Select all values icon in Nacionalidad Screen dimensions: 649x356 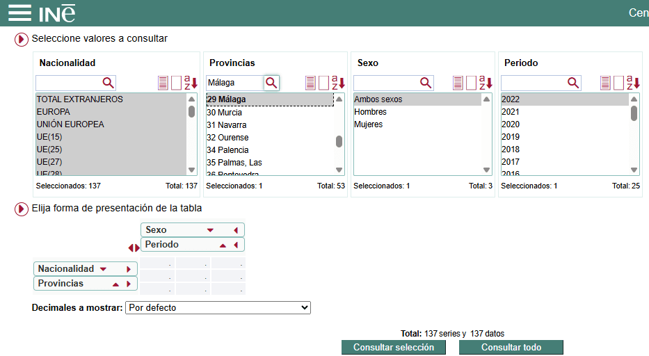pos(163,83)
